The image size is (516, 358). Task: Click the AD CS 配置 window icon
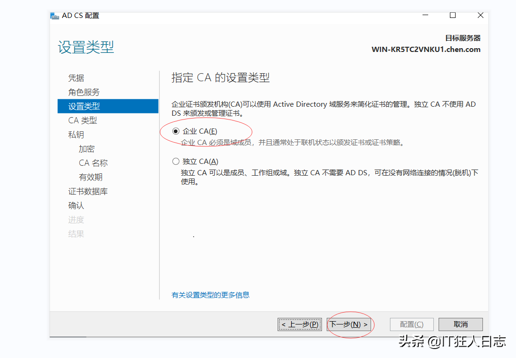[55, 16]
